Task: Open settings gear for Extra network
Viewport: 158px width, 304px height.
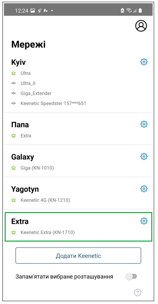Action: click(x=144, y=221)
